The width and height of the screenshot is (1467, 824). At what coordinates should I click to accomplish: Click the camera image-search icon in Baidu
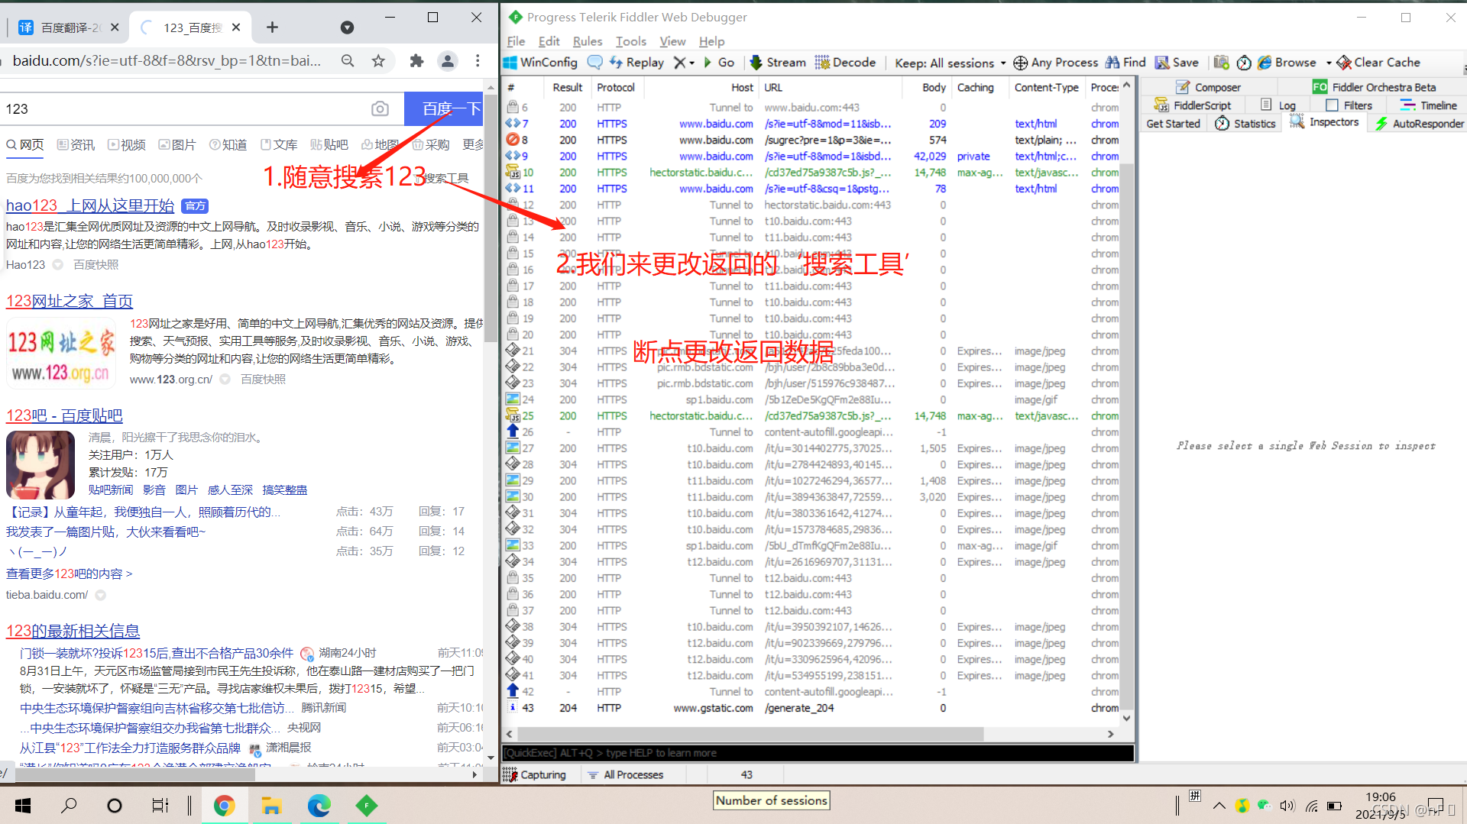coord(380,108)
